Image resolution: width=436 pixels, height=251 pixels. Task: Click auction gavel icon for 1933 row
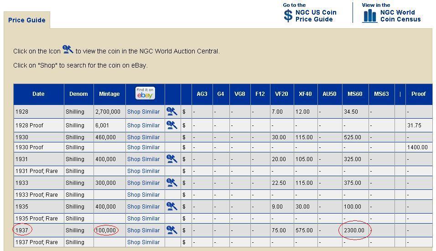click(x=171, y=183)
